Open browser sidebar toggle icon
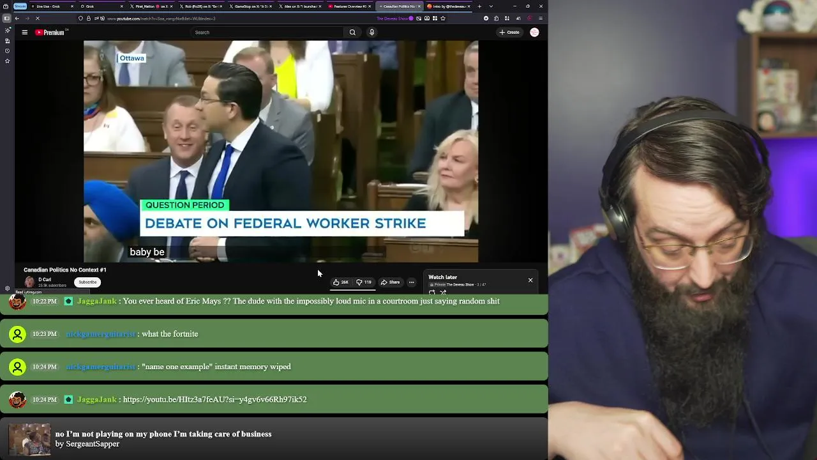Screen dimensions: 817x460 click(7, 19)
